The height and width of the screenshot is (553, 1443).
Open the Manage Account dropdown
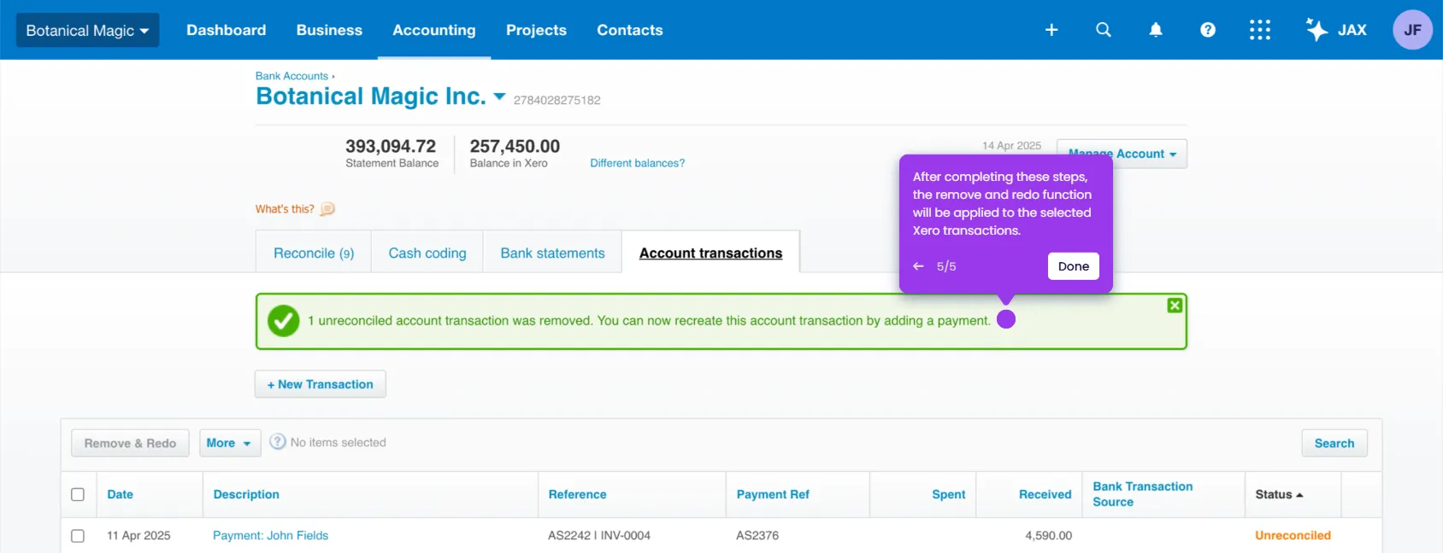pos(1122,154)
